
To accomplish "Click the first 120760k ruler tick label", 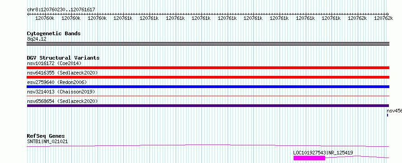I will [45, 18].
